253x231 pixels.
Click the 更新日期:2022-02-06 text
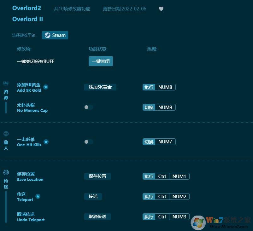point(125,9)
